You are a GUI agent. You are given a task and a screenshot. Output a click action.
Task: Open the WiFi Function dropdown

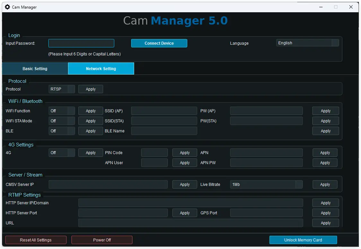coord(62,111)
